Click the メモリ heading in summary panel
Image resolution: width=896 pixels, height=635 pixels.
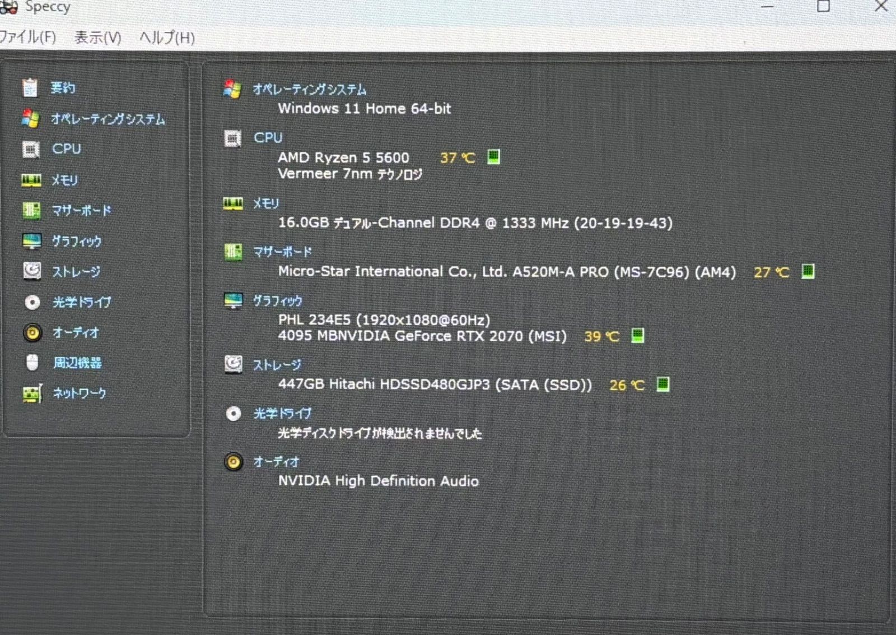pos(265,203)
